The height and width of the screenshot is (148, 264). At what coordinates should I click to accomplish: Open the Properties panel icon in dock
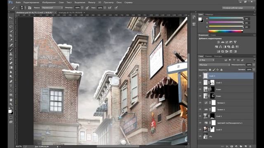click(194, 24)
